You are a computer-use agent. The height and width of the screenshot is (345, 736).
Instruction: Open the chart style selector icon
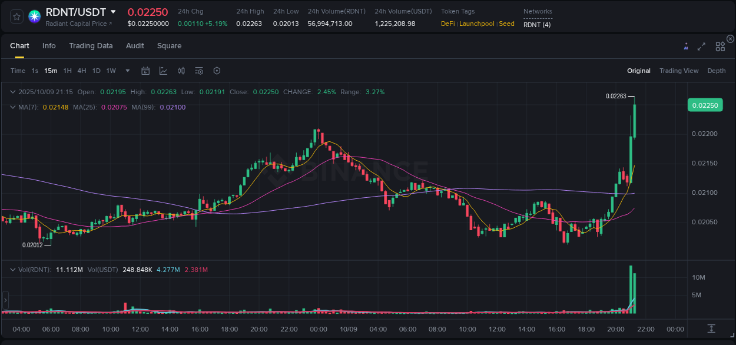163,71
